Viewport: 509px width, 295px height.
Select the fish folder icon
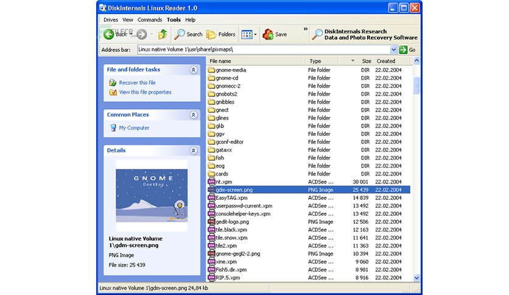coord(211,158)
